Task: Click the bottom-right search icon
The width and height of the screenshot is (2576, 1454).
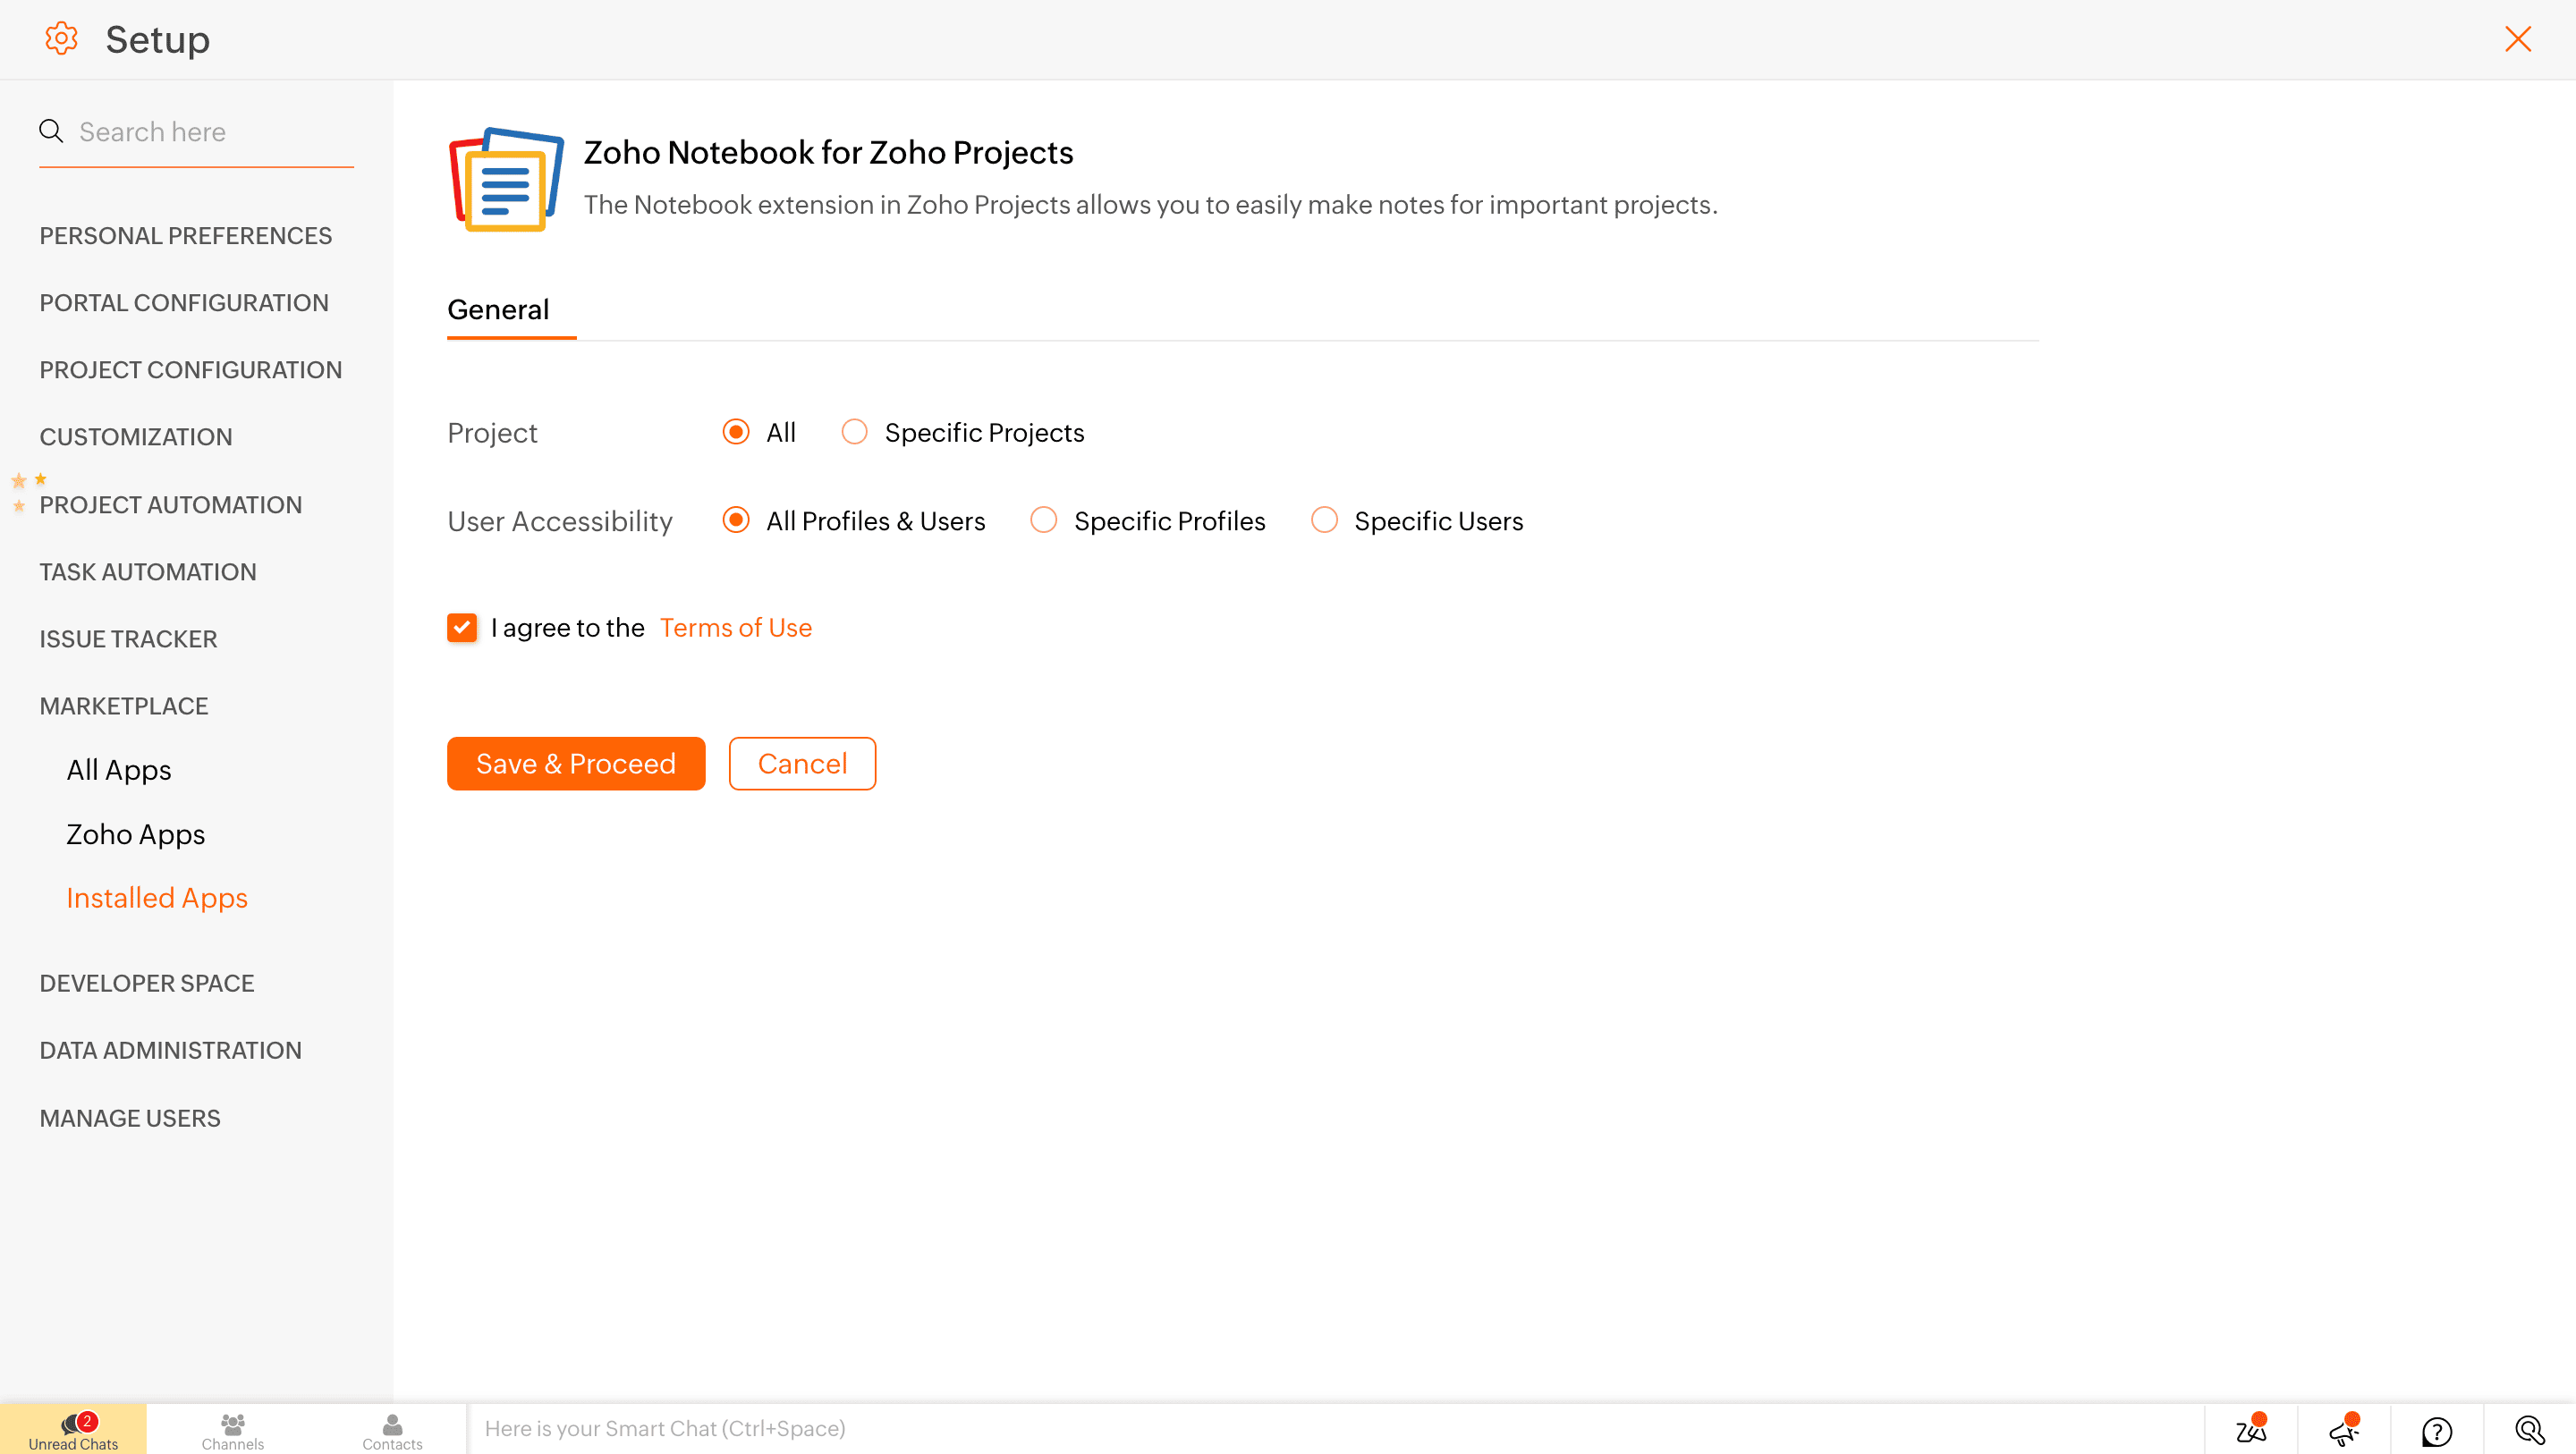Action: pos(2529,1430)
